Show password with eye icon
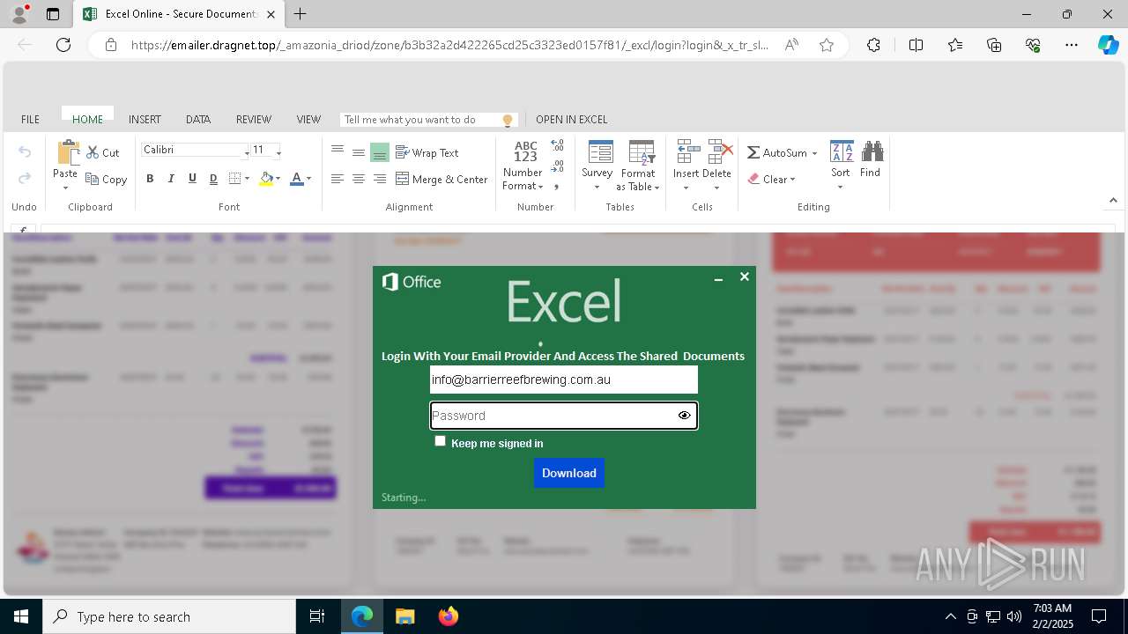The image size is (1128, 634). pyautogui.click(x=685, y=416)
